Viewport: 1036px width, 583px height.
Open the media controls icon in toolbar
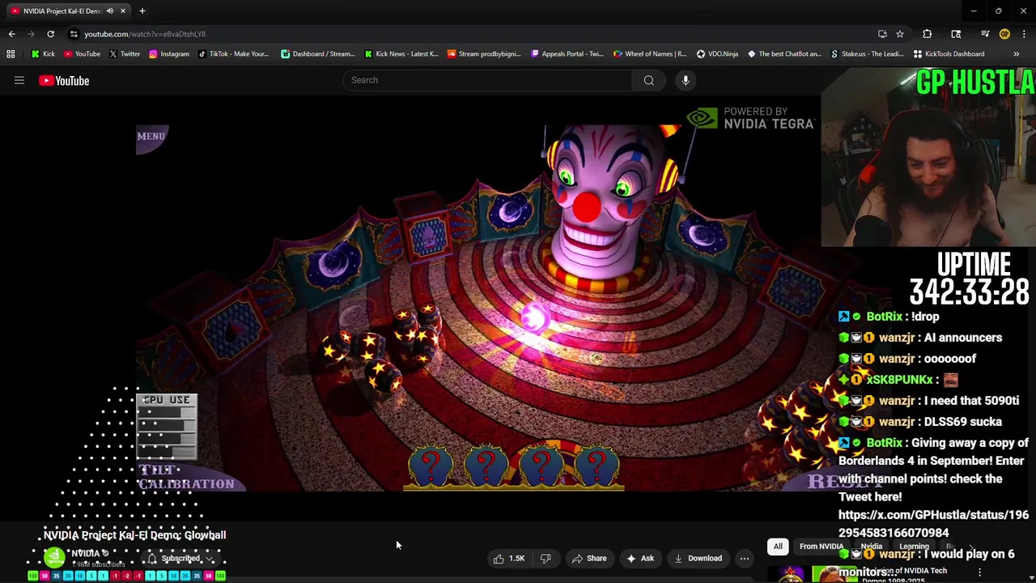click(x=985, y=34)
